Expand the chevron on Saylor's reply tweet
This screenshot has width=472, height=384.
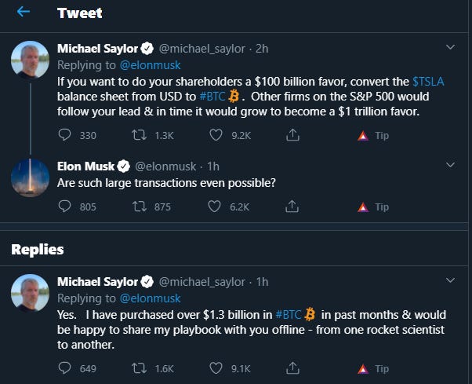click(x=450, y=280)
